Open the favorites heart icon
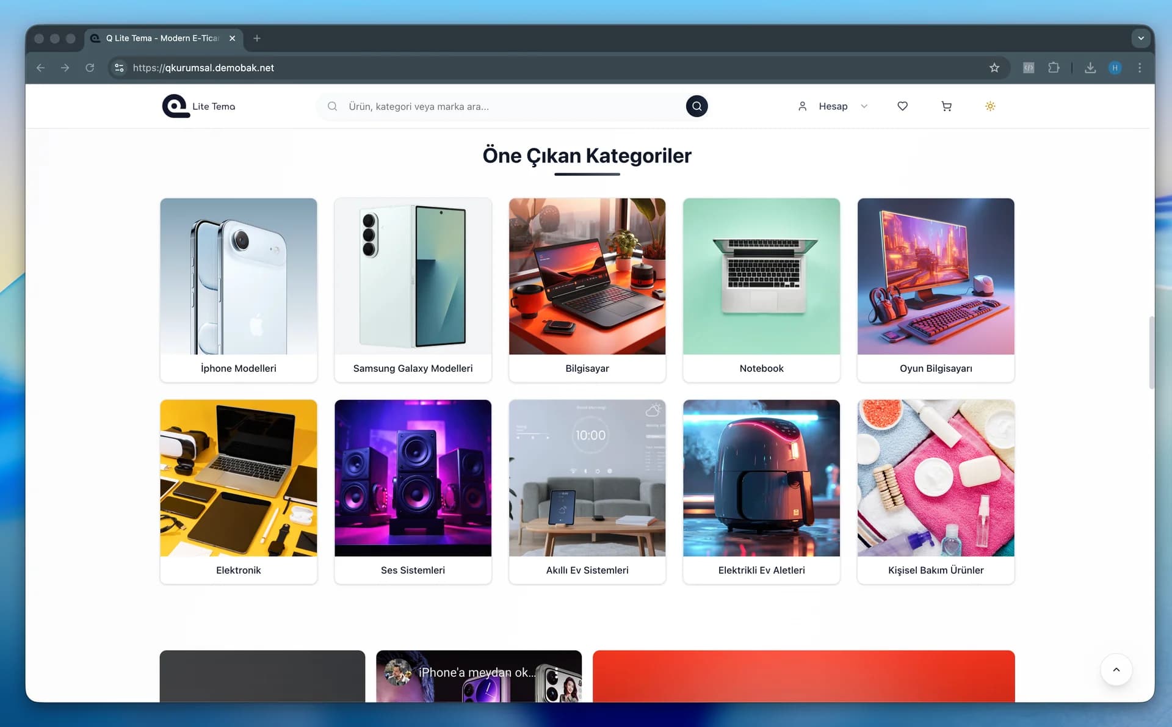This screenshot has width=1172, height=727. coord(902,106)
